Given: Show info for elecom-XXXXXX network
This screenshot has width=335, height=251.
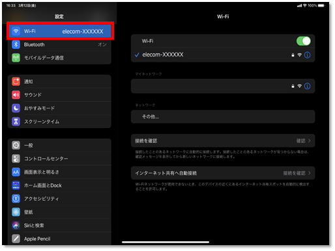Looking at the screenshot, I should coord(307,55).
